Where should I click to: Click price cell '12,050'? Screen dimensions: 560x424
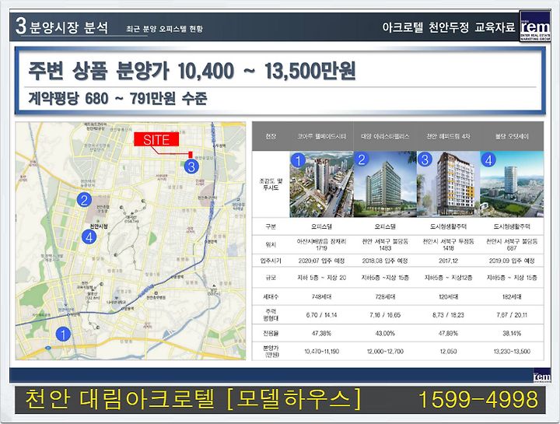tap(448, 352)
